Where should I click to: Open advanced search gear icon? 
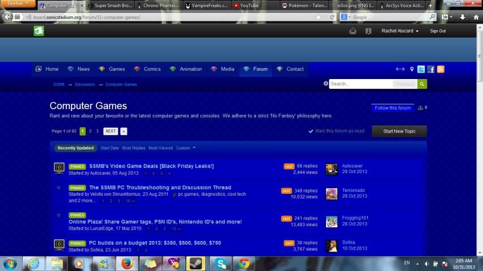pos(325,84)
